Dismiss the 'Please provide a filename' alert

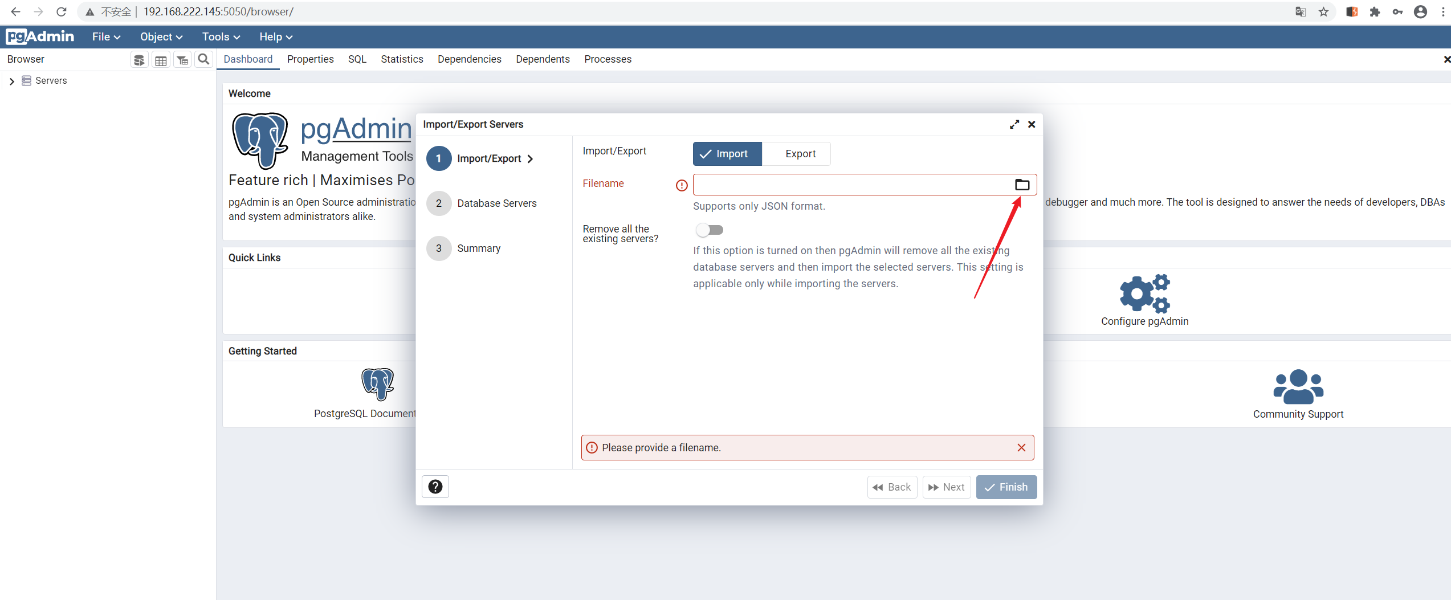1021,448
